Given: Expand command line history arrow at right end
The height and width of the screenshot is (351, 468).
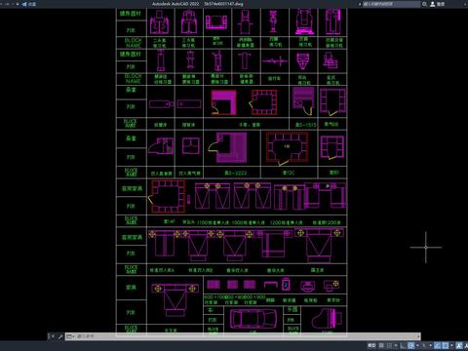Looking at the screenshot, I should click(418, 336).
